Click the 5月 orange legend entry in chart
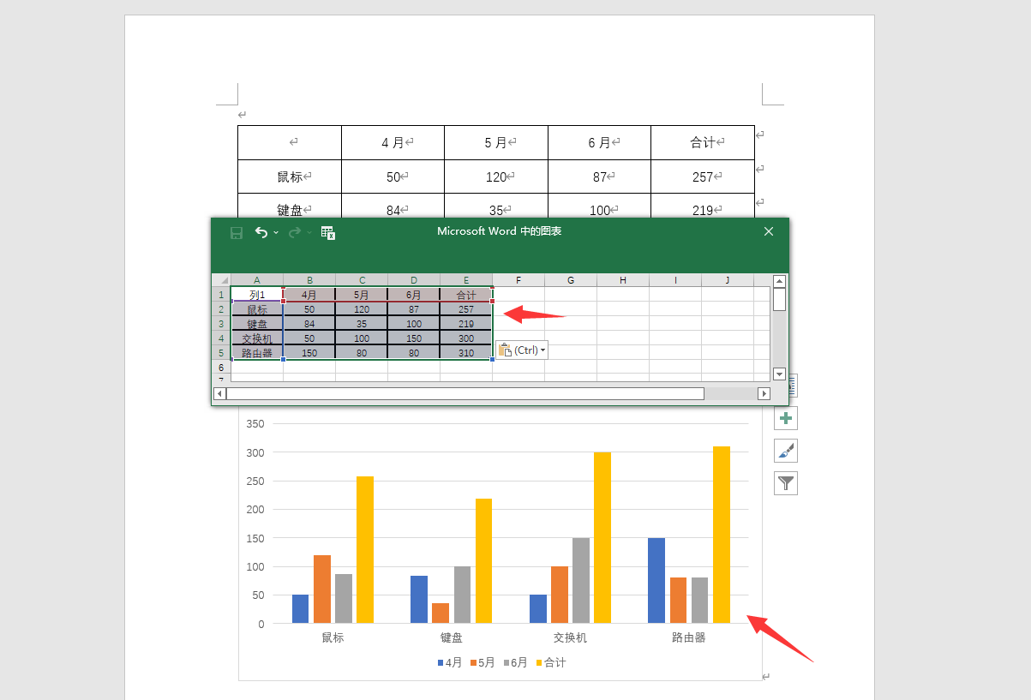Screen dimensions: 1031x700 coord(483,662)
